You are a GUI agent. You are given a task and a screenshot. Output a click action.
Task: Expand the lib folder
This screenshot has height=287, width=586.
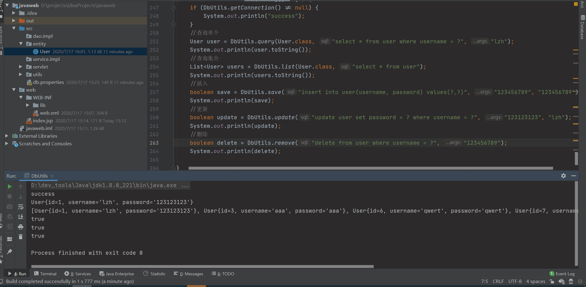coord(27,105)
